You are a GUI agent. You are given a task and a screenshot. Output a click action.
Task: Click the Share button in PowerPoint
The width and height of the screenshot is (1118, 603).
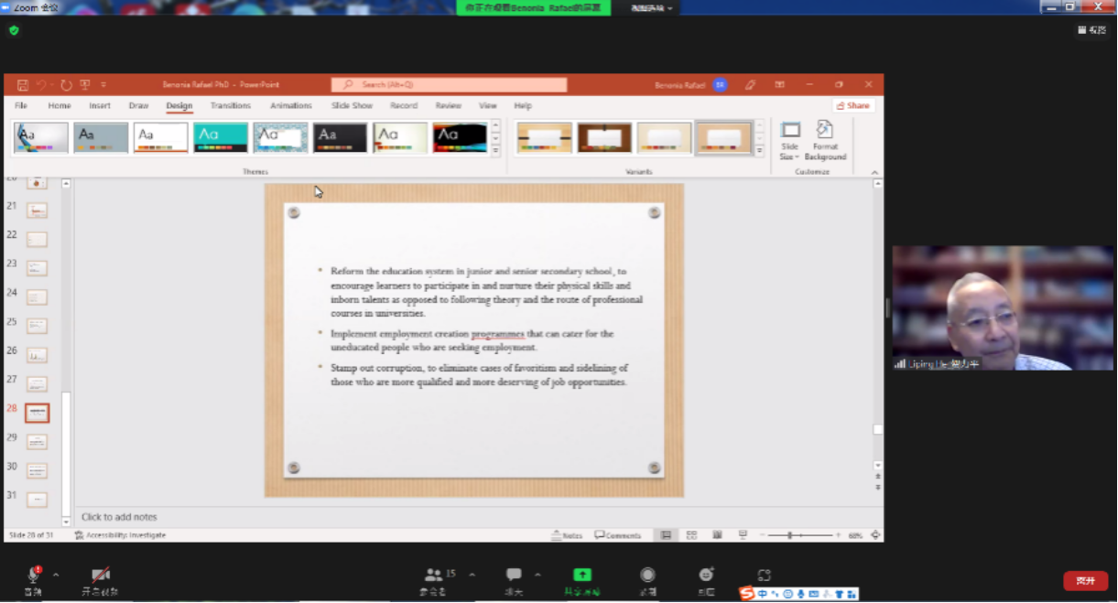point(852,106)
